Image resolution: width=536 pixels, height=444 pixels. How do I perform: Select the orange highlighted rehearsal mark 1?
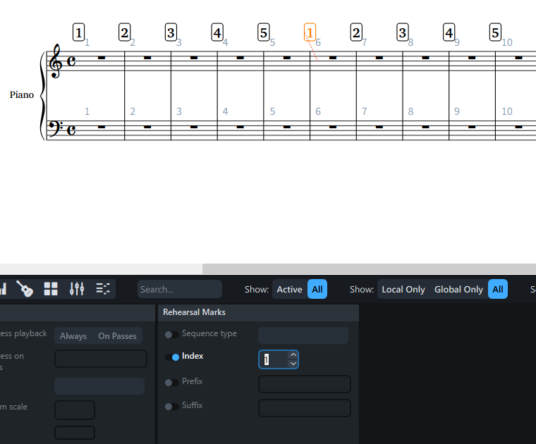tap(310, 32)
